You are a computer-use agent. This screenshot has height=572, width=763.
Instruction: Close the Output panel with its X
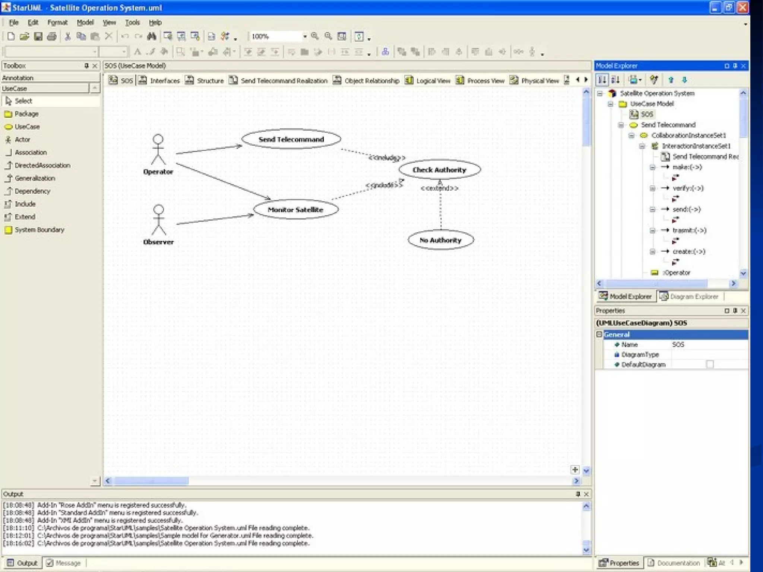point(586,494)
